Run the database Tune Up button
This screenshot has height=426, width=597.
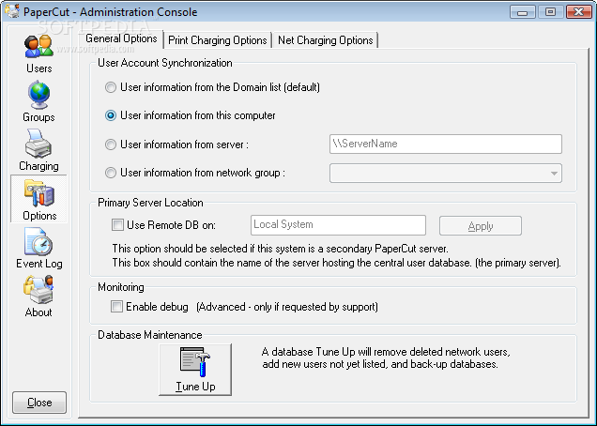tap(195, 370)
